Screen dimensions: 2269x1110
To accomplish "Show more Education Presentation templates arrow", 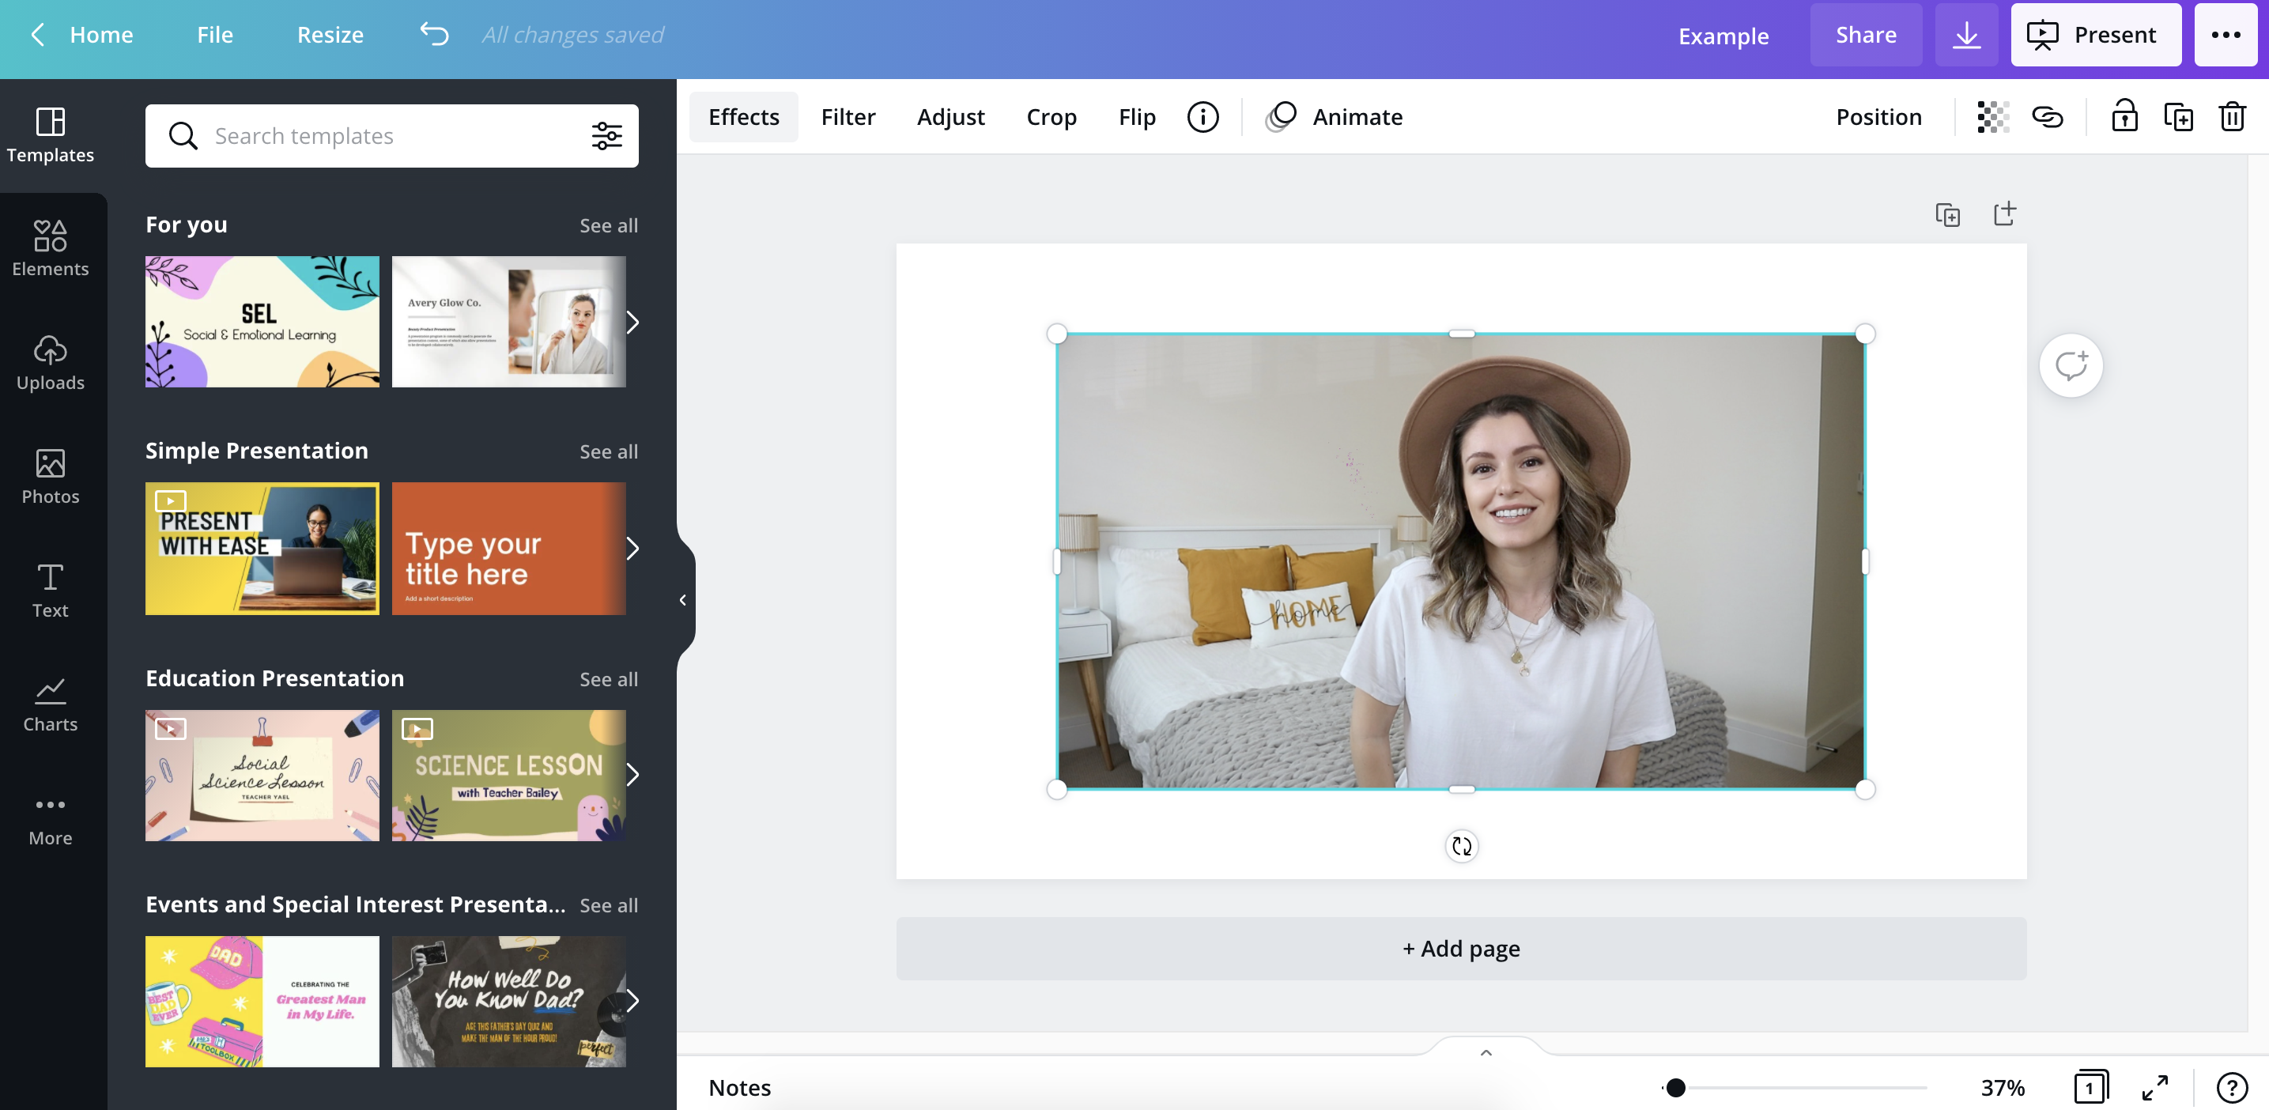I will (632, 774).
